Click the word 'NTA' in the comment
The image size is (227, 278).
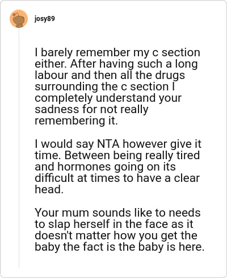point(108,144)
